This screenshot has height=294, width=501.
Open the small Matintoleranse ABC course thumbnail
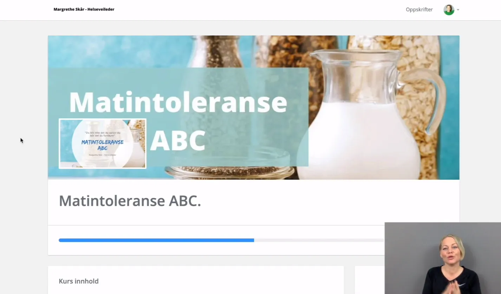click(x=103, y=143)
